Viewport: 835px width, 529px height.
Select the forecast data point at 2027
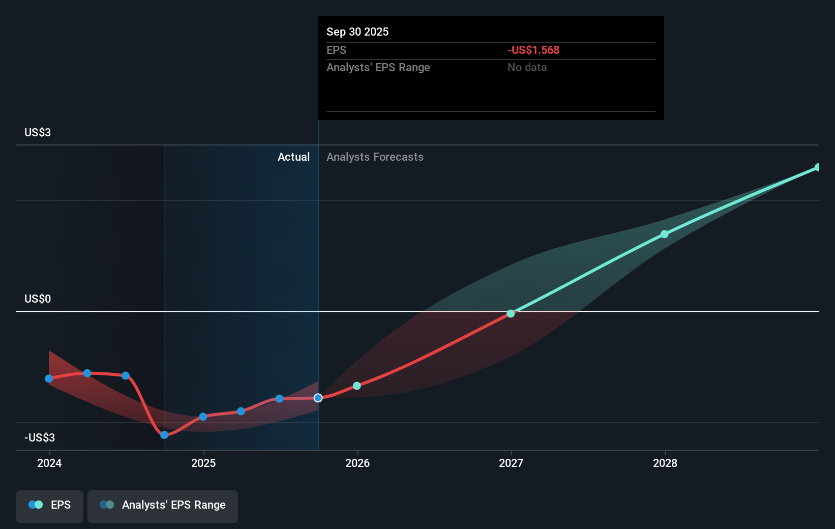pos(511,314)
